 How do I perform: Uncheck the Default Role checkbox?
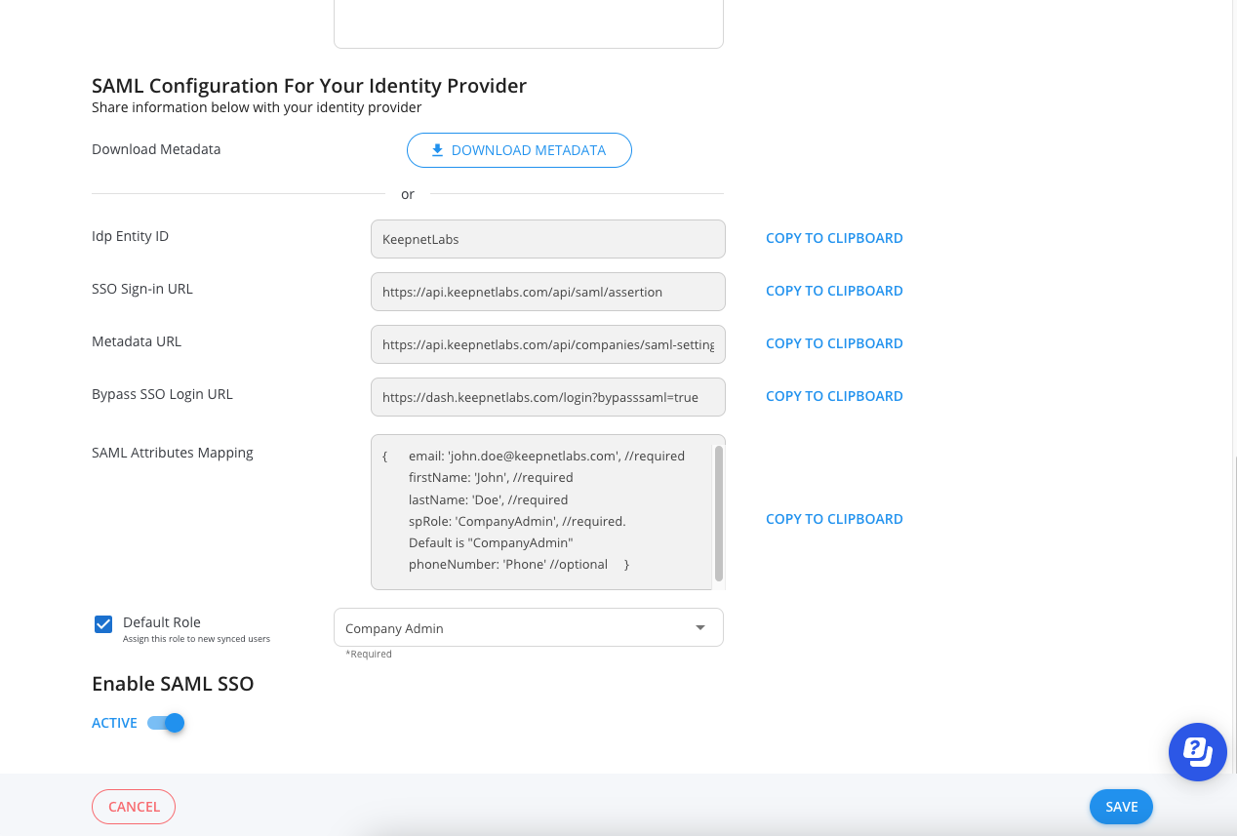click(103, 624)
